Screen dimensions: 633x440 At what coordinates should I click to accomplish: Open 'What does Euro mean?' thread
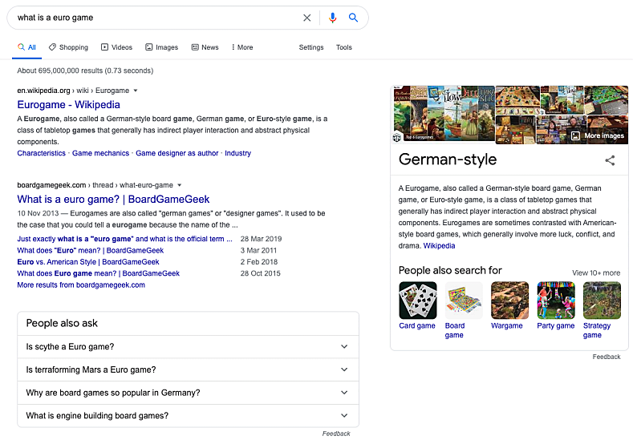91,250
